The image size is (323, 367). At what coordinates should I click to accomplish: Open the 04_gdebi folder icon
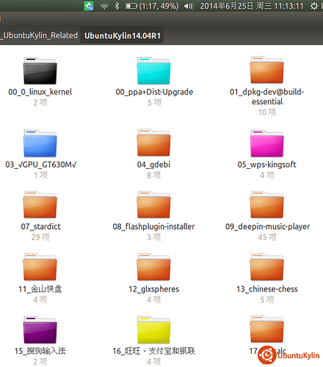(x=153, y=142)
